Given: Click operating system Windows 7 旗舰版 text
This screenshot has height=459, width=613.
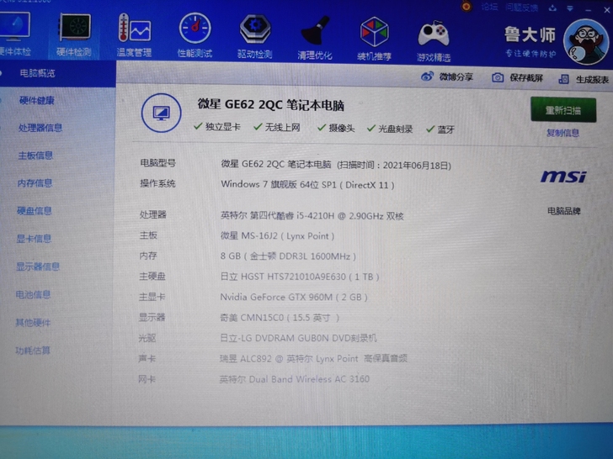Looking at the screenshot, I should tap(307, 185).
